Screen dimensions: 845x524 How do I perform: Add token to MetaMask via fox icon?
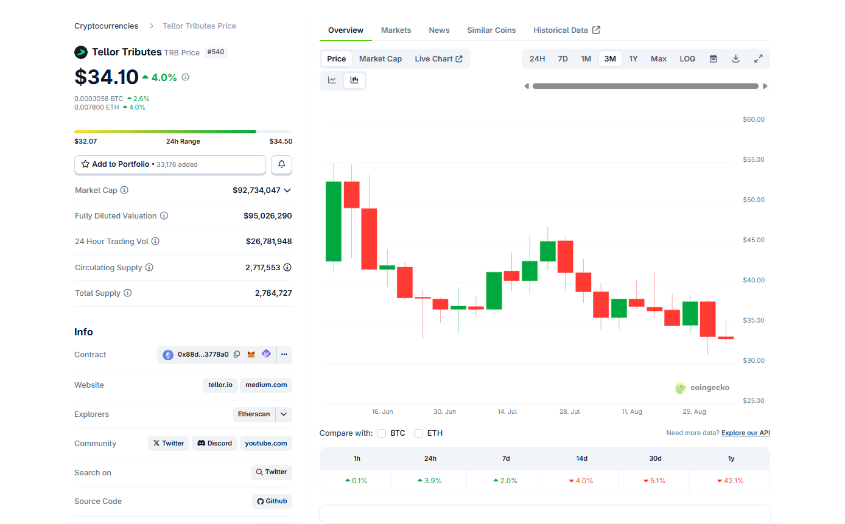251,354
